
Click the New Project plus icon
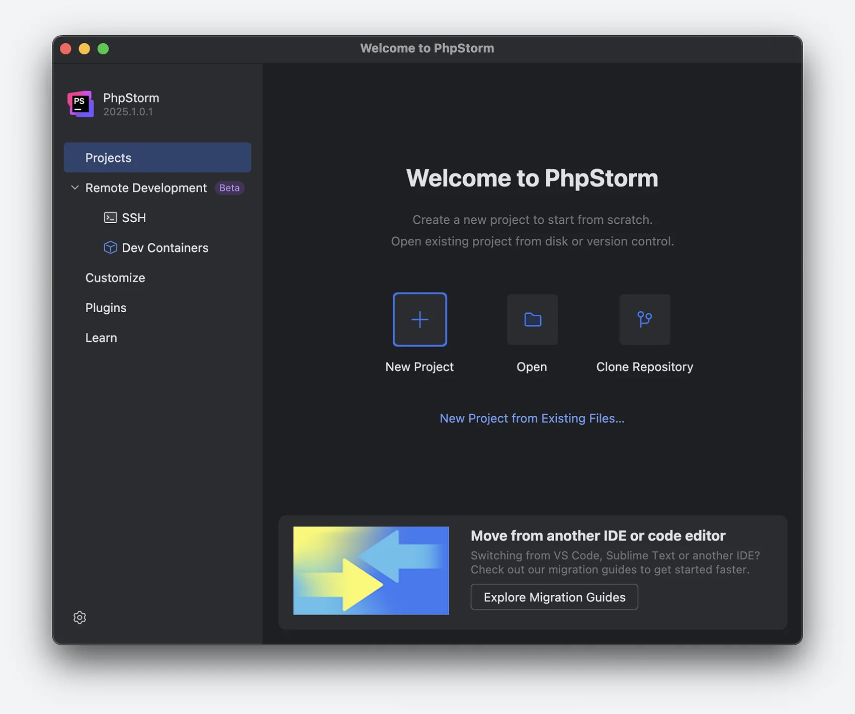(419, 319)
